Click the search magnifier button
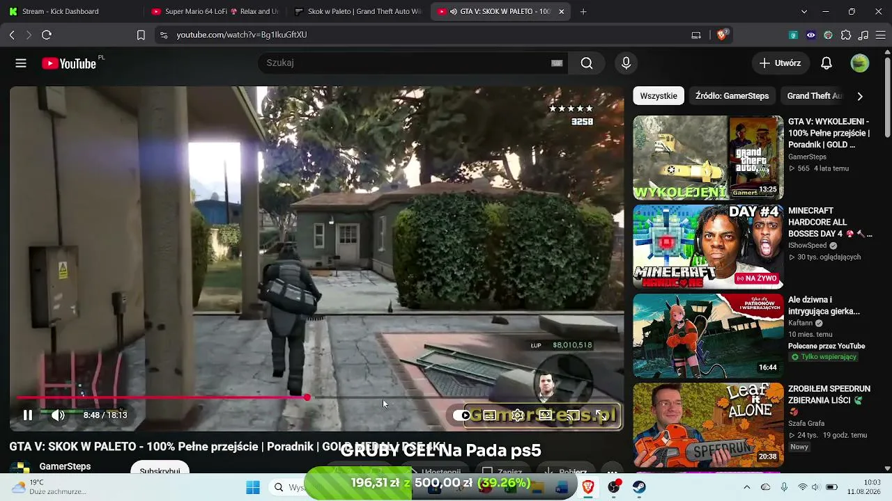Image resolution: width=892 pixels, height=501 pixels. [x=587, y=63]
